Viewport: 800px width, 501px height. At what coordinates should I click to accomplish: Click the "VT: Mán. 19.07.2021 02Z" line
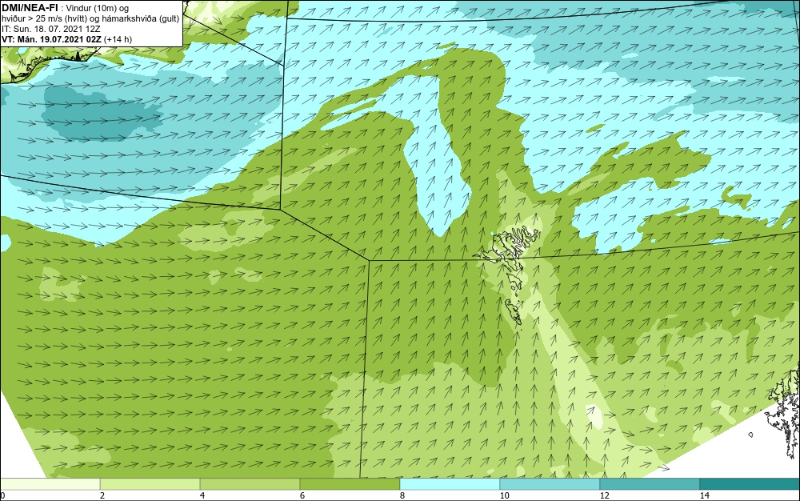51,39
